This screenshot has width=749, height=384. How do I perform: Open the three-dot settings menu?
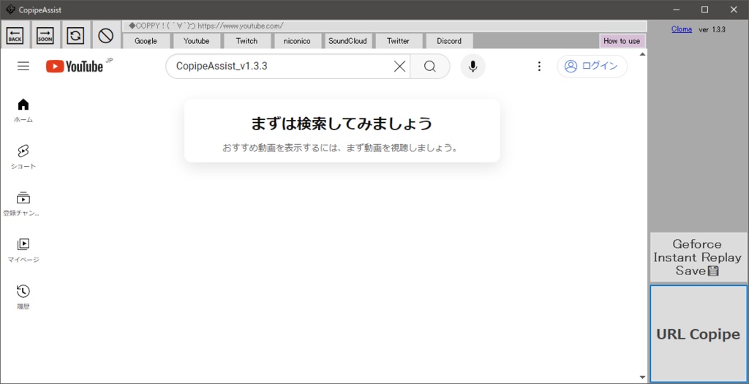[539, 67]
